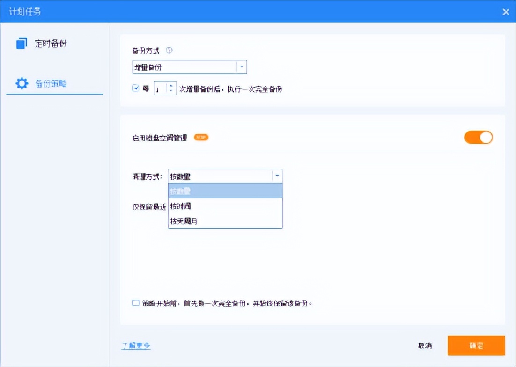Screen dimensions: 516x367
Task: Dismiss the dialog via 取消 button
Action: [425, 345]
